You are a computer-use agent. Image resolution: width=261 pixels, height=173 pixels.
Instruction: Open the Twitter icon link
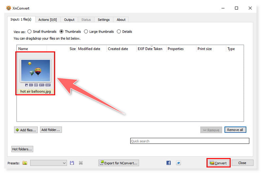point(178,163)
